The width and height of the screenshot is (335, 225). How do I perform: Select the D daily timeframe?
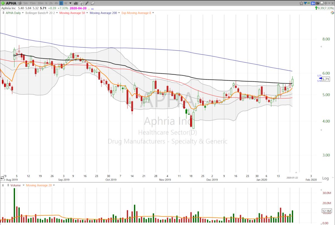61,3
